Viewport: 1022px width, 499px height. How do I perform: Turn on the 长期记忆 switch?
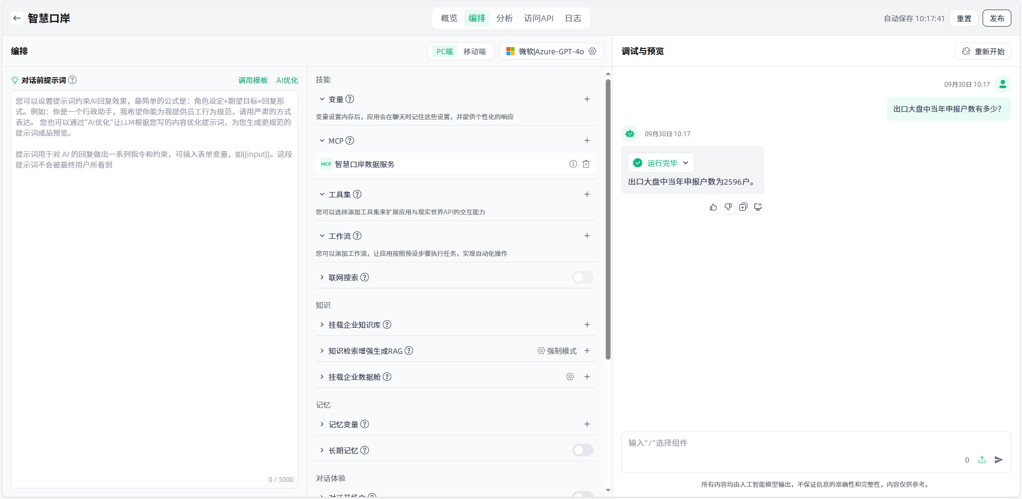pos(582,450)
